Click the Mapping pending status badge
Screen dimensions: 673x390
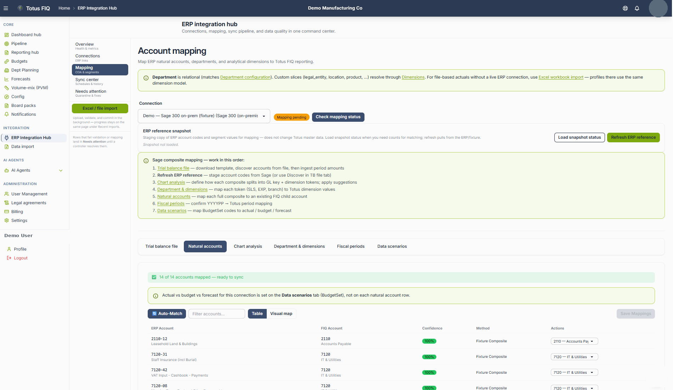click(292, 117)
